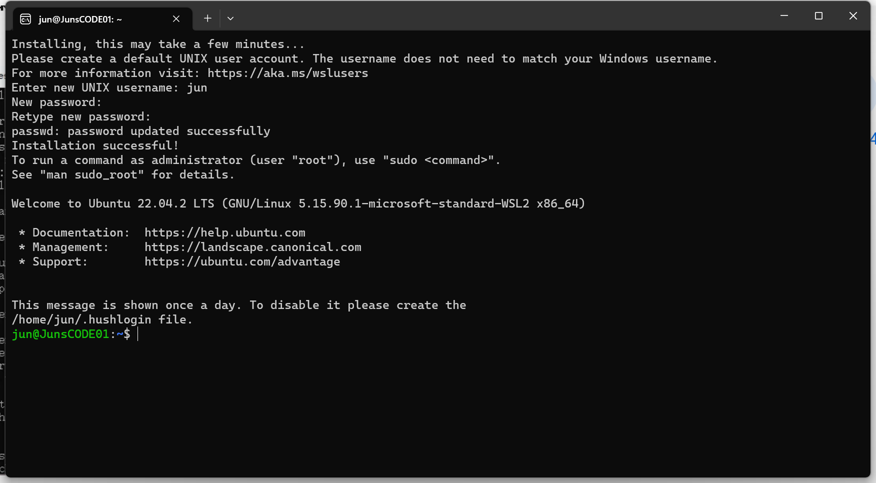Image resolution: width=876 pixels, height=483 pixels.
Task: Close the terminal window
Action: 853,16
